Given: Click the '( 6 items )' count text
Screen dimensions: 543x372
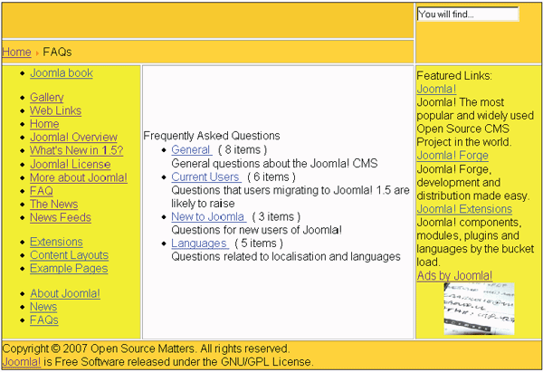Looking at the screenshot, I should tap(271, 177).
